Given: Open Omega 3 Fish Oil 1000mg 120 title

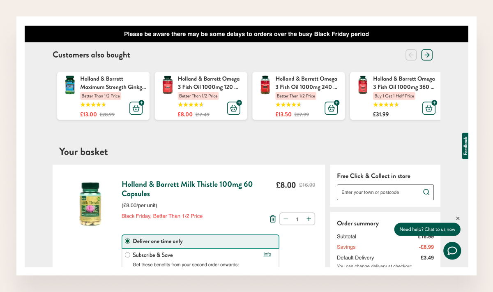Looking at the screenshot, I should (x=209, y=83).
